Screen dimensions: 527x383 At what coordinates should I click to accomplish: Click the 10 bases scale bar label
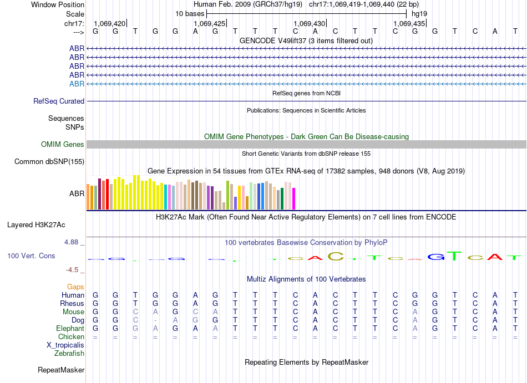(190, 14)
